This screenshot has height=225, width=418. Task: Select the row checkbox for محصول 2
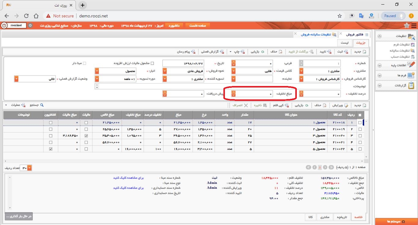pos(360,129)
